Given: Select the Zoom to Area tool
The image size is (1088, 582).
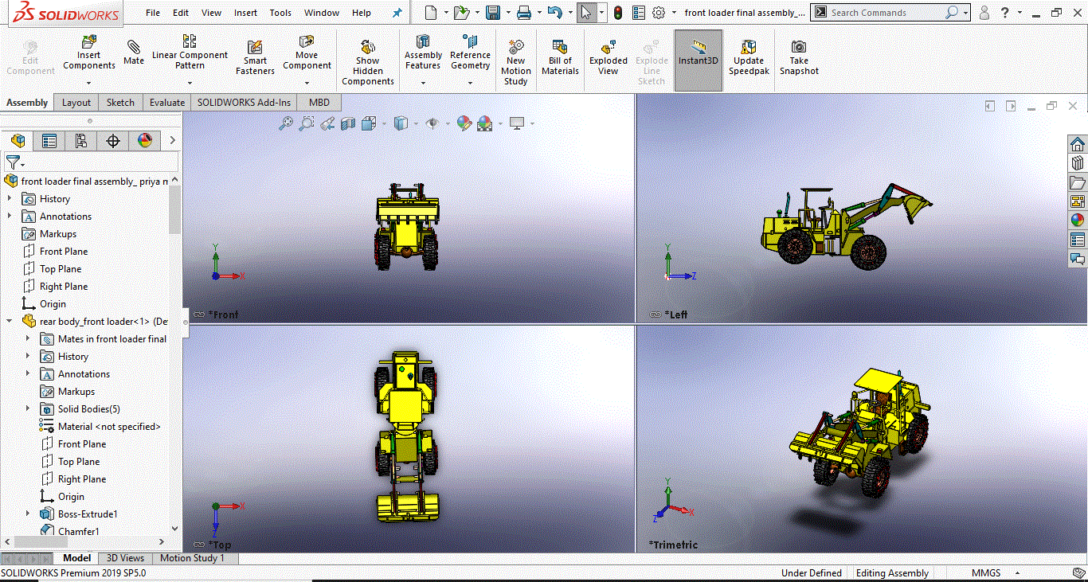Looking at the screenshot, I should (307, 123).
